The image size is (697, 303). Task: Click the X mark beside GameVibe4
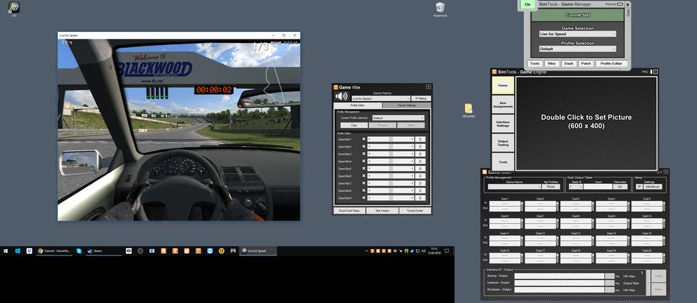click(x=363, y=161)
